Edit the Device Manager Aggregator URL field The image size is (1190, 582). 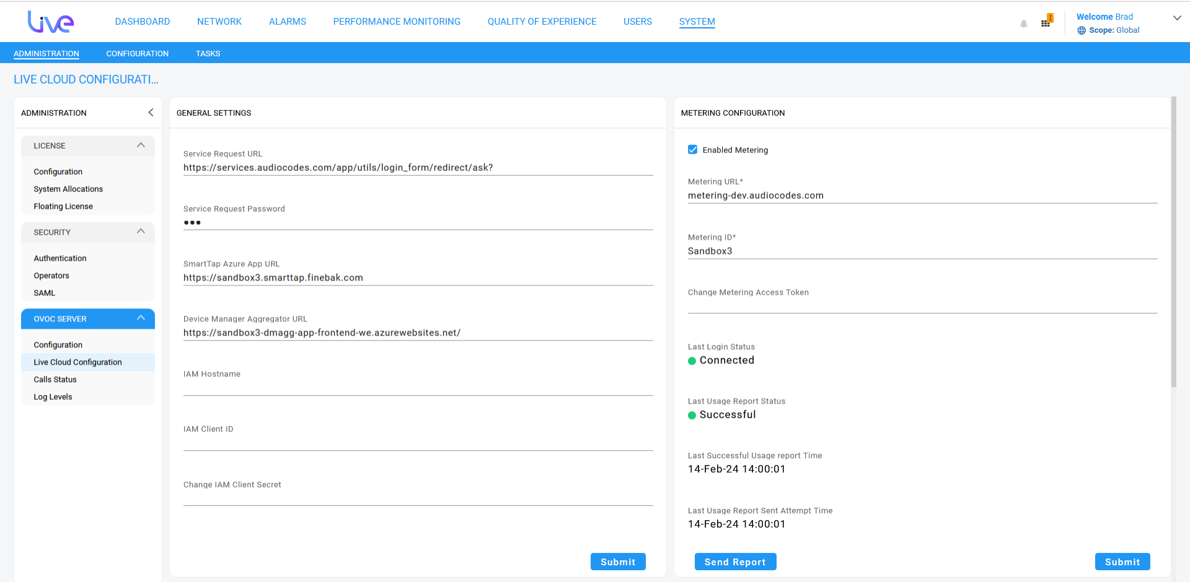click(418, 333)
